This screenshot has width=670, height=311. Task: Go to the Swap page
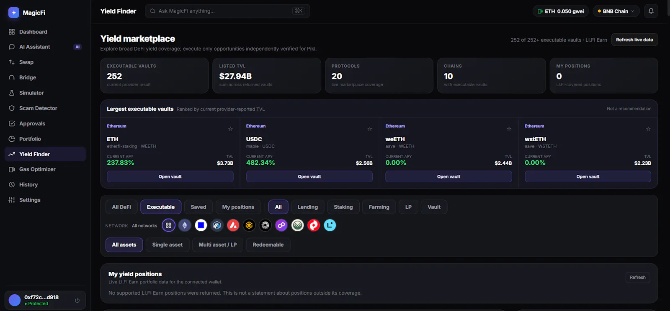click(x=45, y=62)
